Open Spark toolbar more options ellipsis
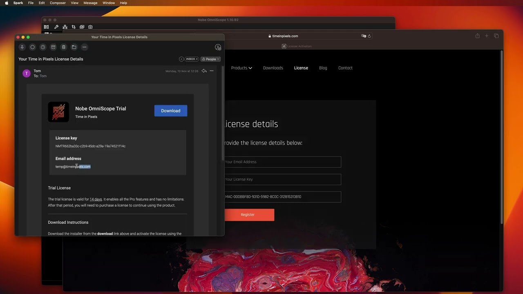Viewport: 523px width, 294px height. click(85, 47)
